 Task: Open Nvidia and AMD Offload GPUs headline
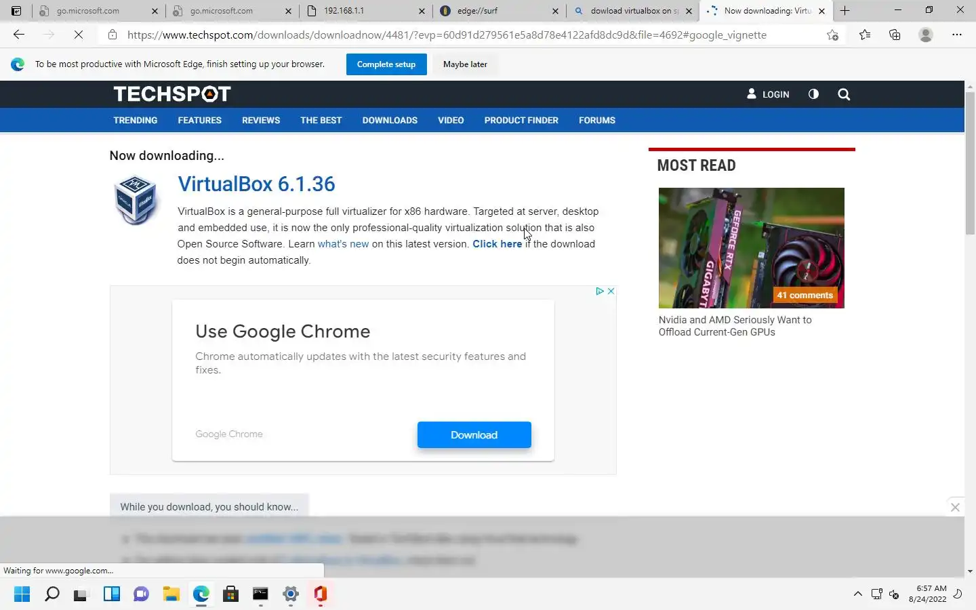(735, 326)
